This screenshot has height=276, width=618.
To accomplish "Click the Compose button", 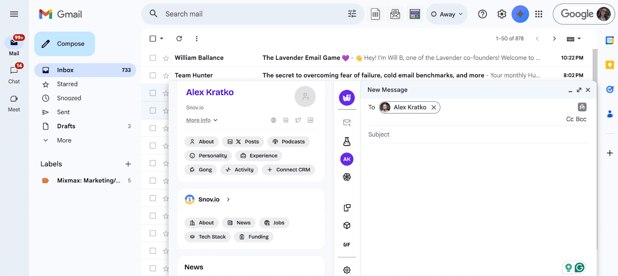I will 65,44.
